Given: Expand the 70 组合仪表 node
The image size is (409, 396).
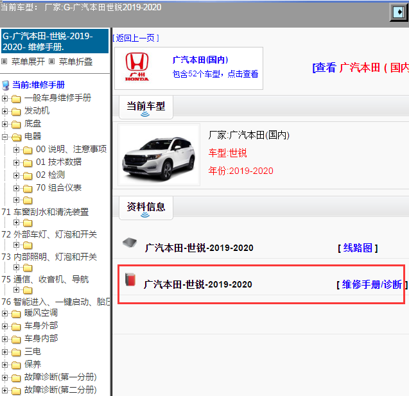Looking at the screenshot, I should point(16,188).
